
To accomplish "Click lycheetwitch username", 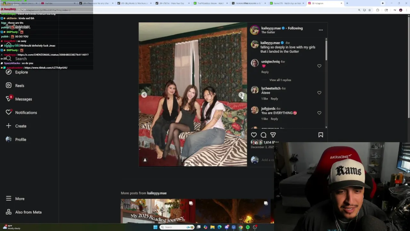I will (271, 88).
